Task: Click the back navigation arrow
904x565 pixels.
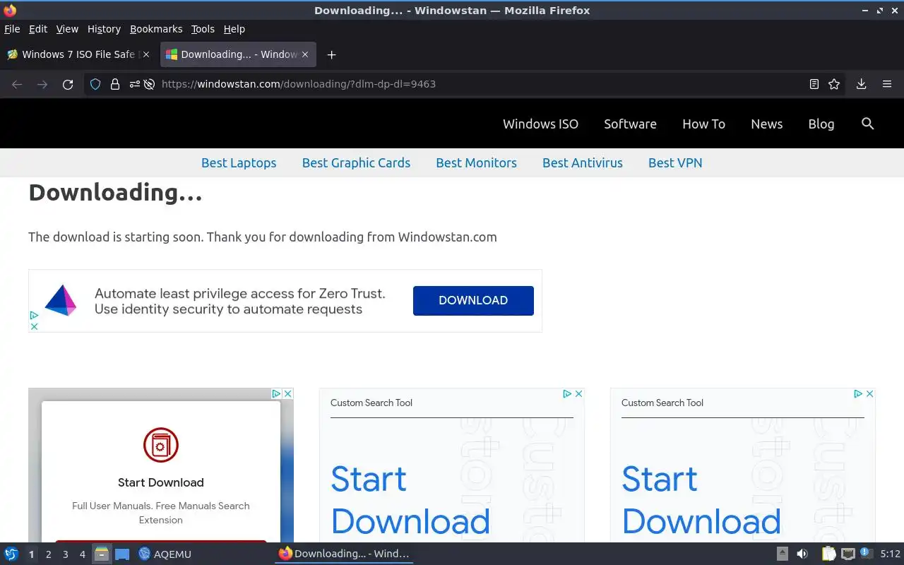Action: (x=17, y=84)
